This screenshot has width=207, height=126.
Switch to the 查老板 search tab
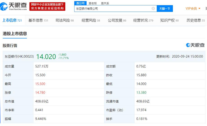click(x=93, y=3)
